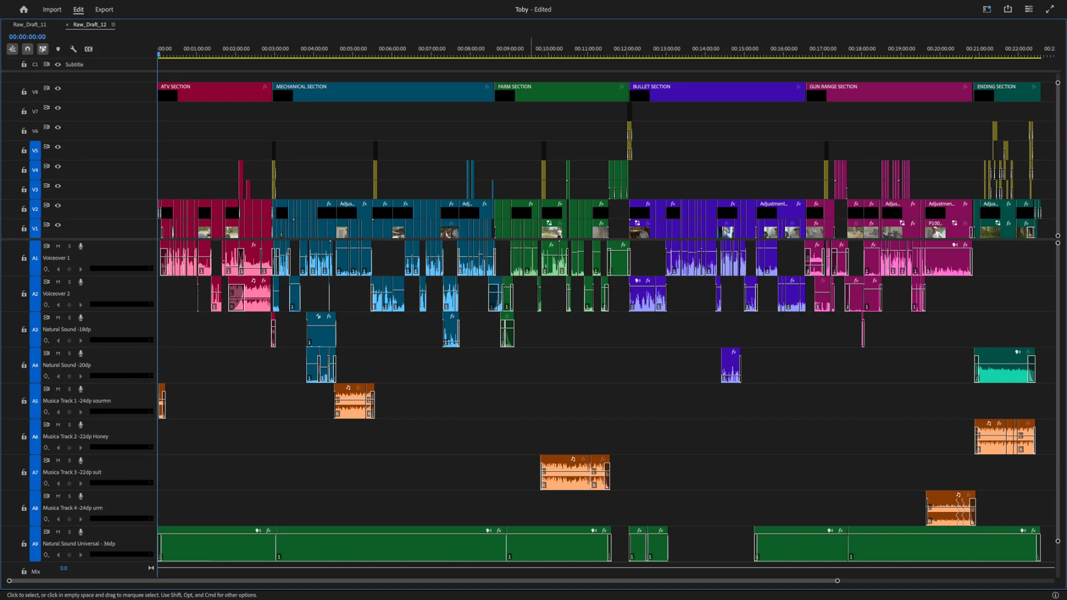Solo Natural Sound Universal - 36dp track
Screen dimensions: 1067x600
coord(69,532)
